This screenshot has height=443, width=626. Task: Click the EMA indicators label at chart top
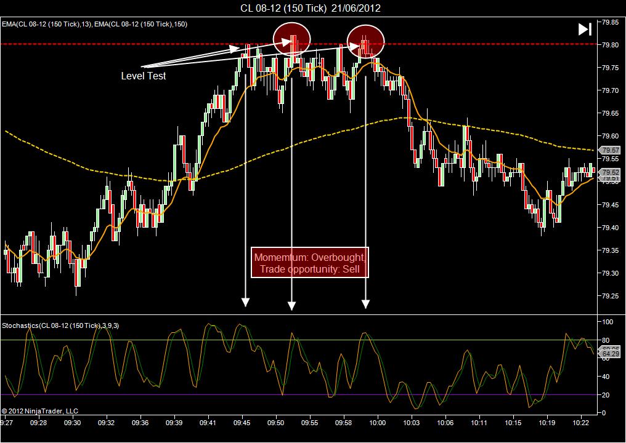click(x=95, y=24)
